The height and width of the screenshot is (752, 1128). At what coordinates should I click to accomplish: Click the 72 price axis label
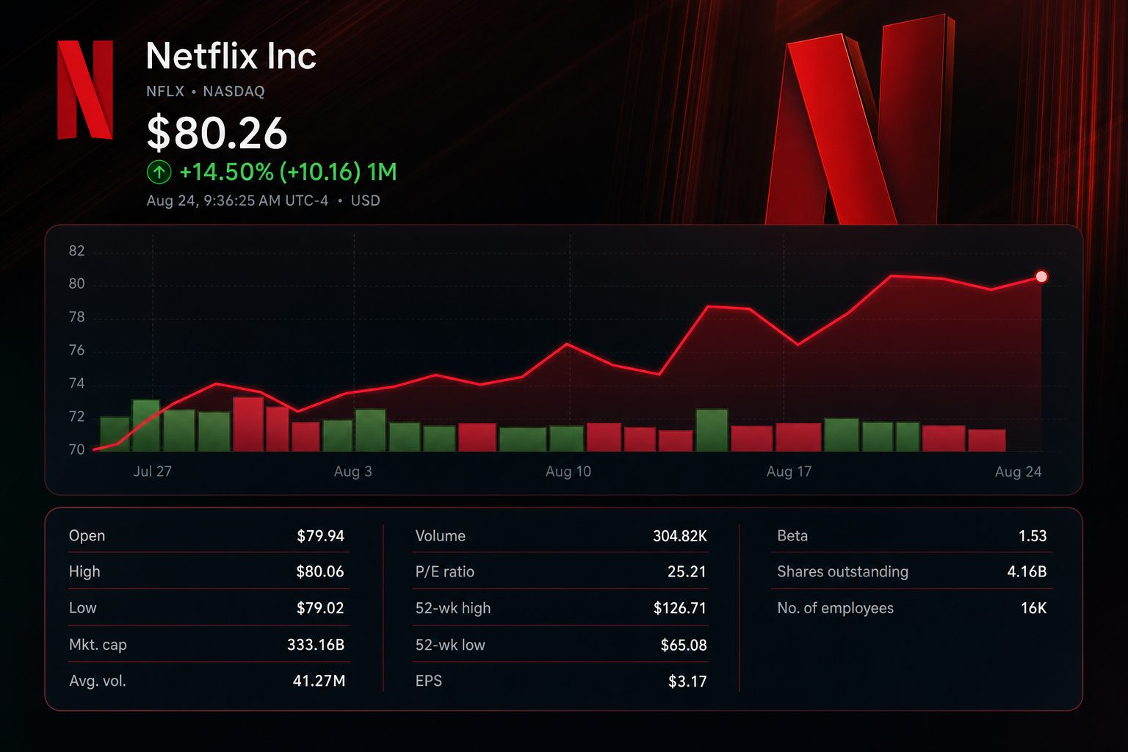point(76,416)
